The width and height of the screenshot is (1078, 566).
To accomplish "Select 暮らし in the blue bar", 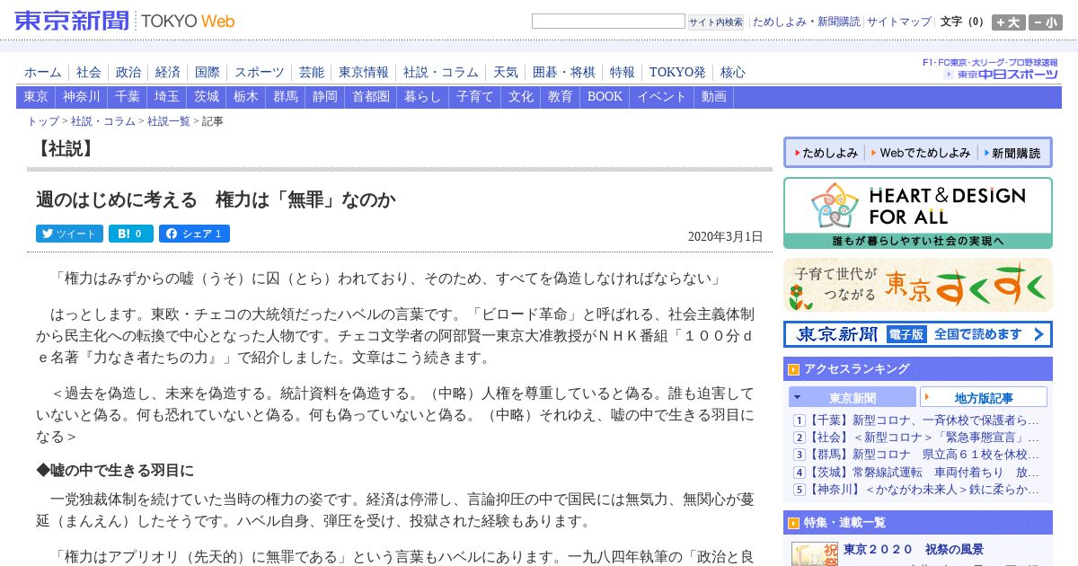I will click(423, 97).
